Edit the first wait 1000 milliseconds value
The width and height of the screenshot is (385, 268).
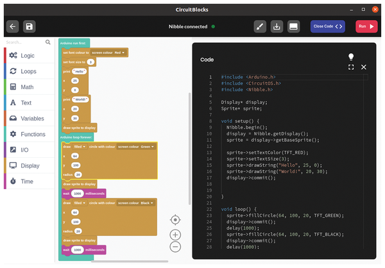(x=78, y=194)
